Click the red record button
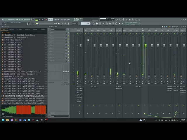Screen dimensions: 187x140 [x=46, y=20]
